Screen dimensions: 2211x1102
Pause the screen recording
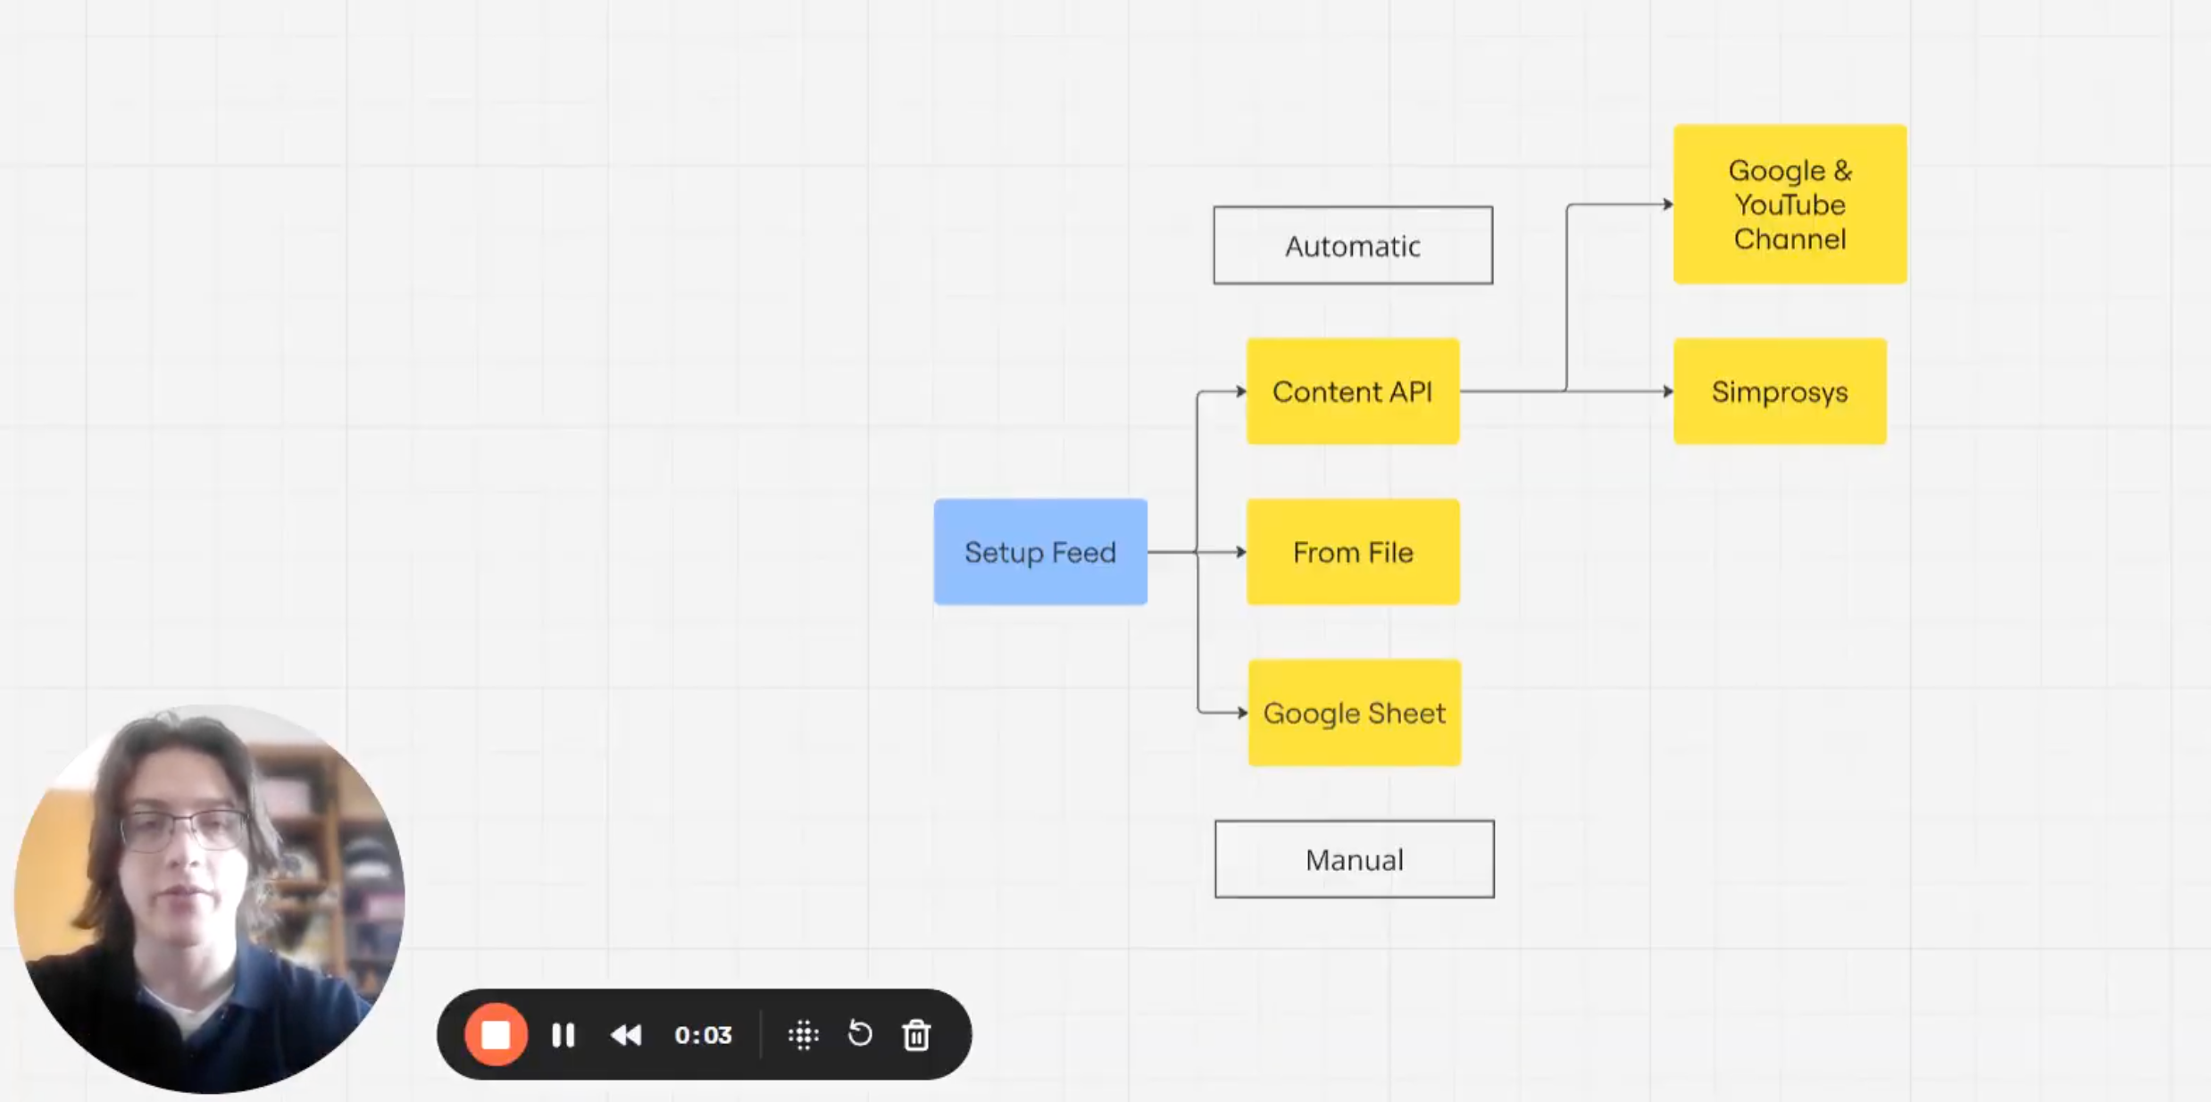tap(563, 1035)
